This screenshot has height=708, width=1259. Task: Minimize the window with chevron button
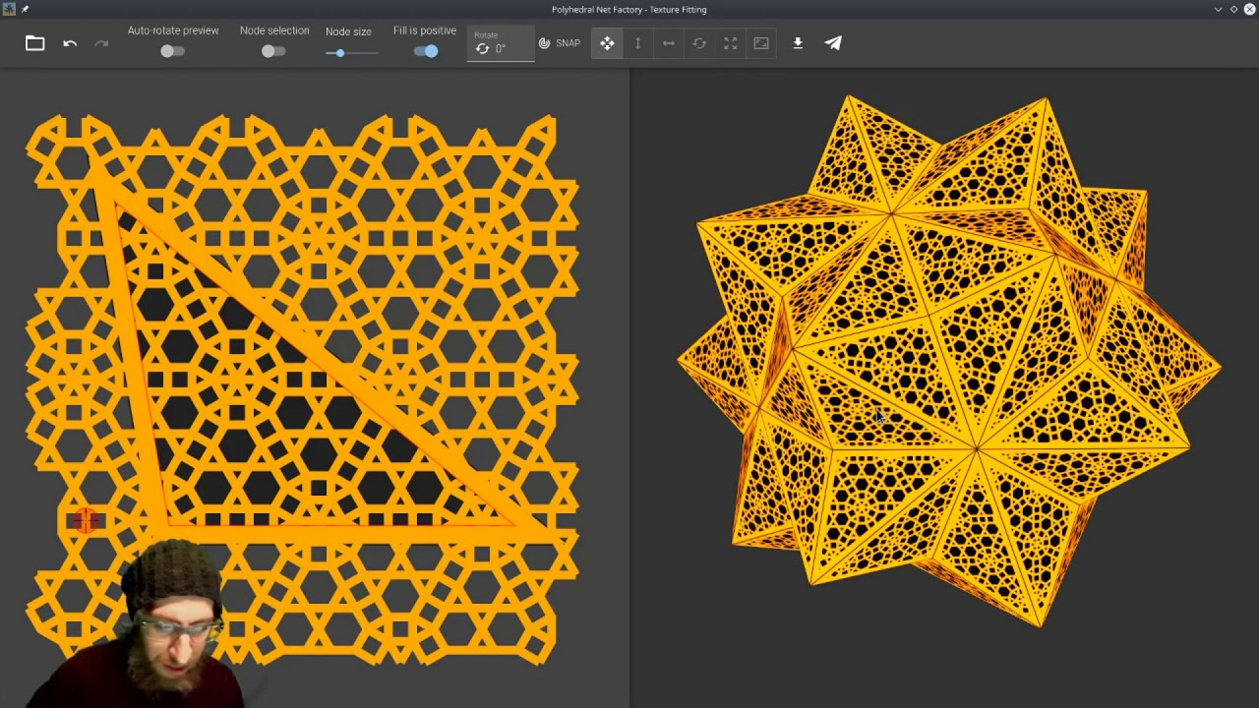[1219, 9]
